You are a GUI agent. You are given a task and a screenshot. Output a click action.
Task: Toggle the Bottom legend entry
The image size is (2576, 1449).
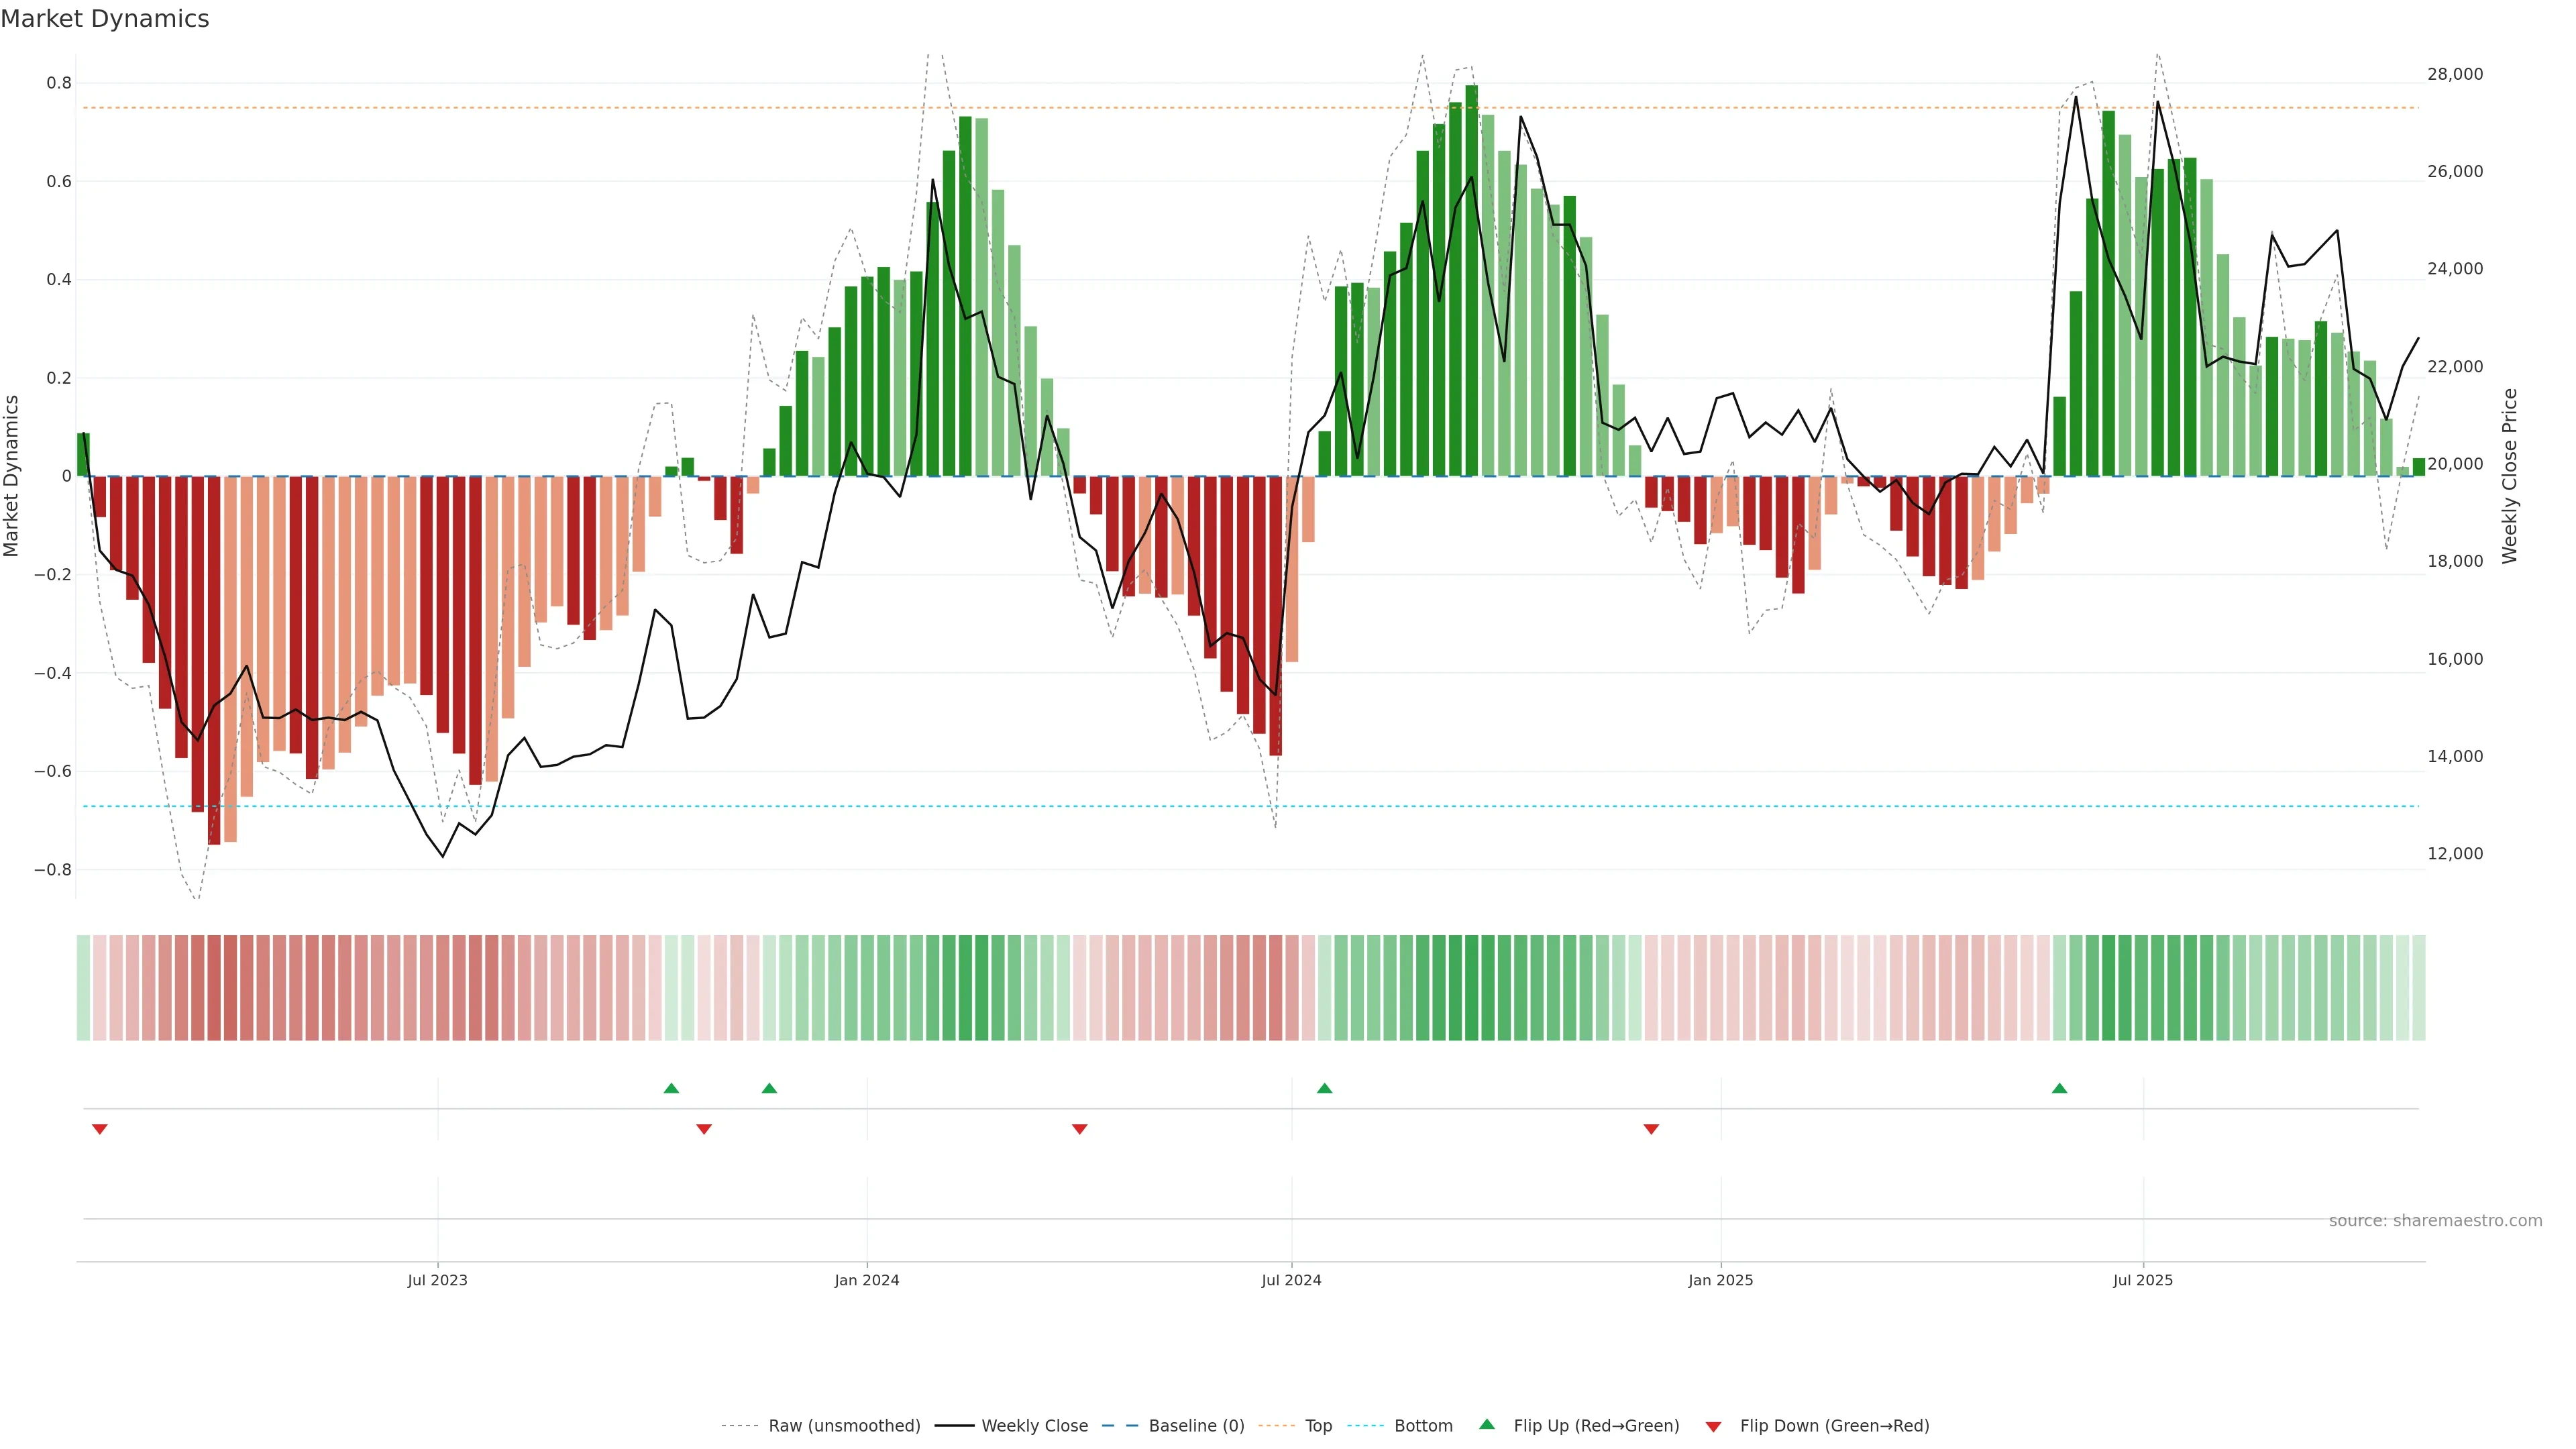1423,1426
